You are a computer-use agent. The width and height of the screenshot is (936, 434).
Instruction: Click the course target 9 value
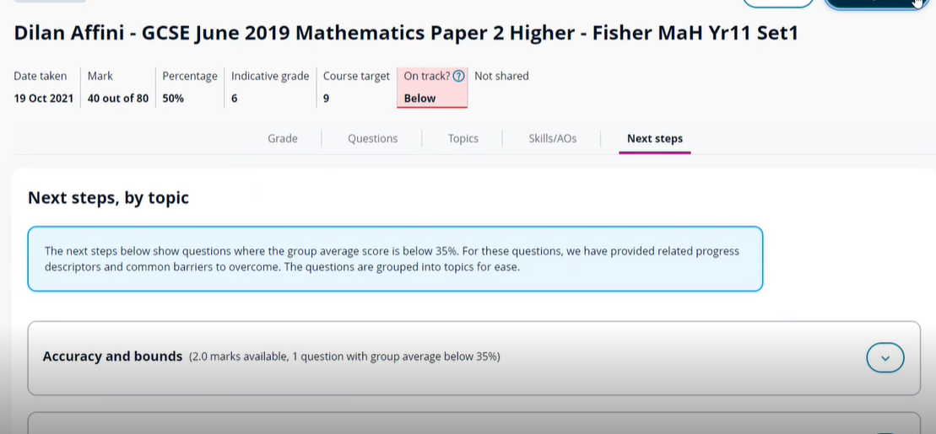327,98
